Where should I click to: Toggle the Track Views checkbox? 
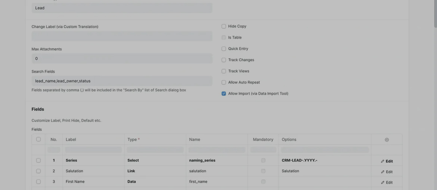point(224,71)
